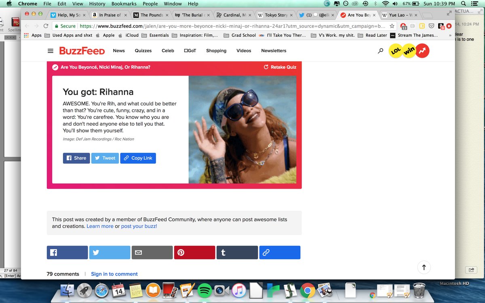Click Sign in to comment

point(114,274)
